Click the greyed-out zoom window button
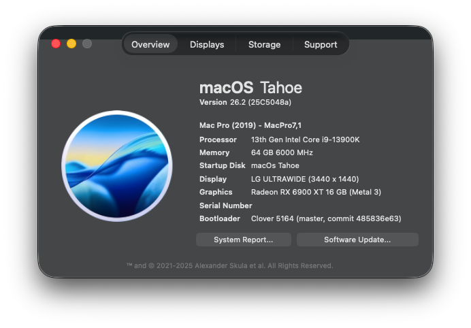 (87, 44)
